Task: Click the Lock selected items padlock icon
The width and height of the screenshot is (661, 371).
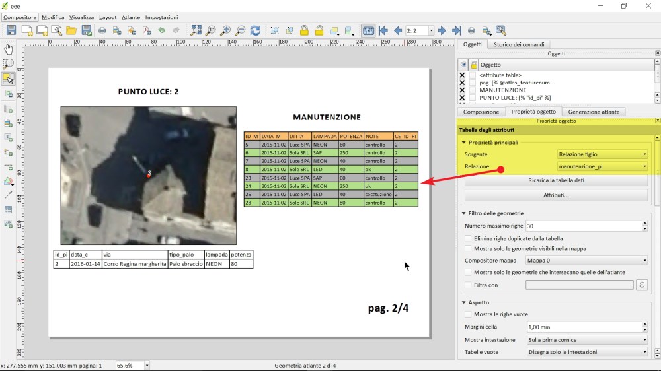Action: pos(304,30)
